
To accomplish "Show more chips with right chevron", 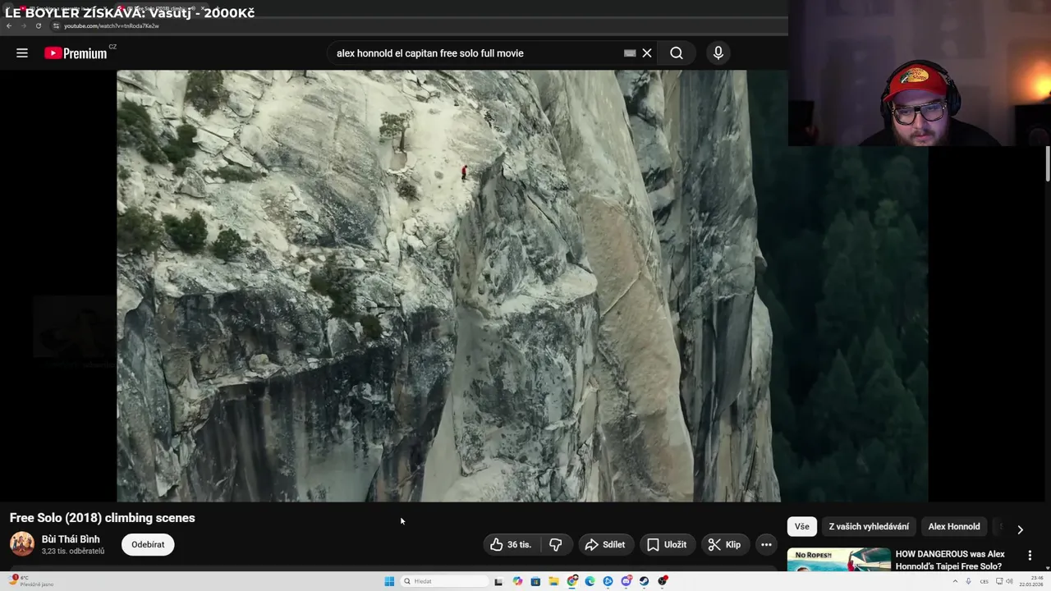I will (x=1021, y=529).
